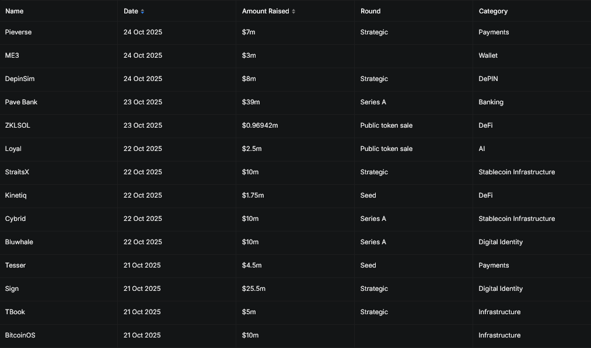This screenshot has height=348, width=591.
Task: Sort by Amount Raised arrows icon
Action: [x=293, y=11]
